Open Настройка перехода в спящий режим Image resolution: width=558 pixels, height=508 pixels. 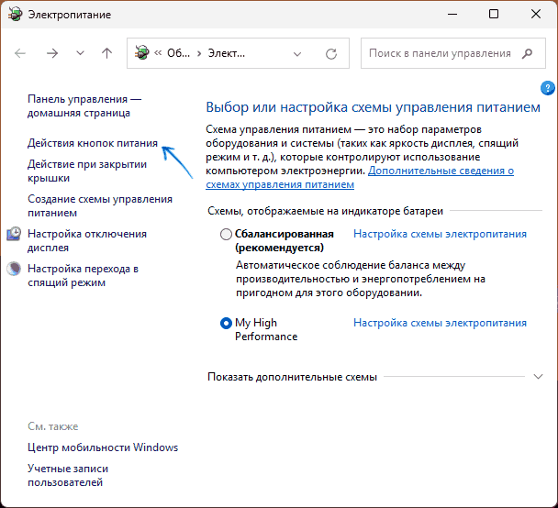click(x=83, y=275)
